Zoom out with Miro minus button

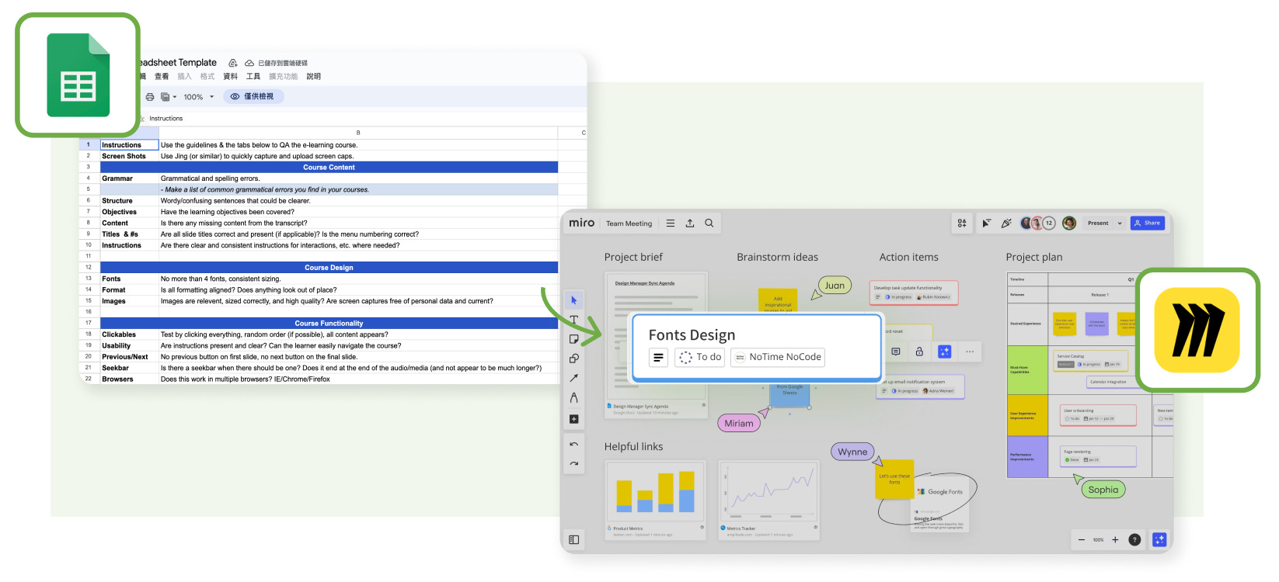1082,540
